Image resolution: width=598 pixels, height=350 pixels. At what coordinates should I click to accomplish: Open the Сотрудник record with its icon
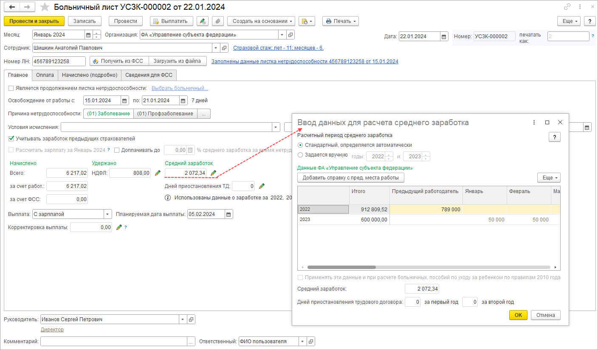coord(225,48)
